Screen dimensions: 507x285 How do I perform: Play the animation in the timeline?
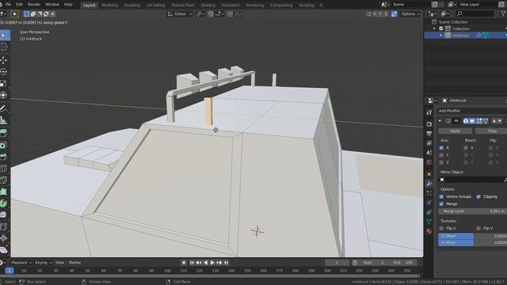tap(212, 263)
